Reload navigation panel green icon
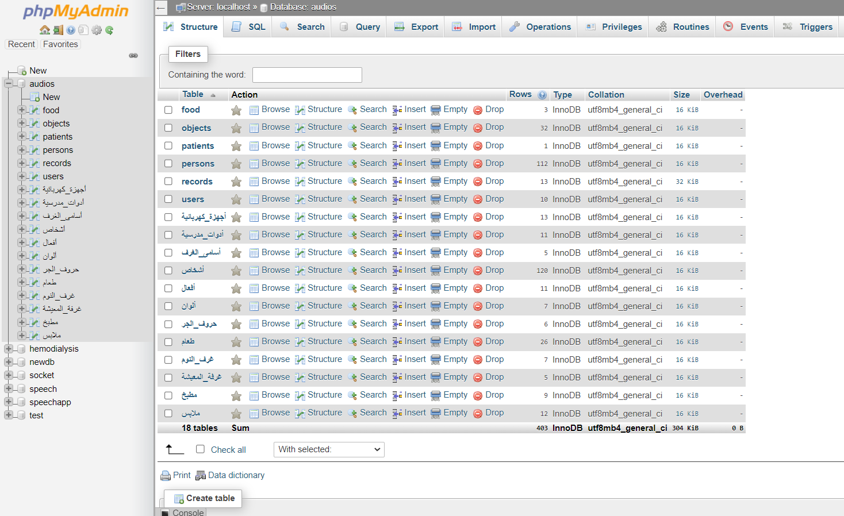Viewport: 844px width, 516px height. click(109, 30)
